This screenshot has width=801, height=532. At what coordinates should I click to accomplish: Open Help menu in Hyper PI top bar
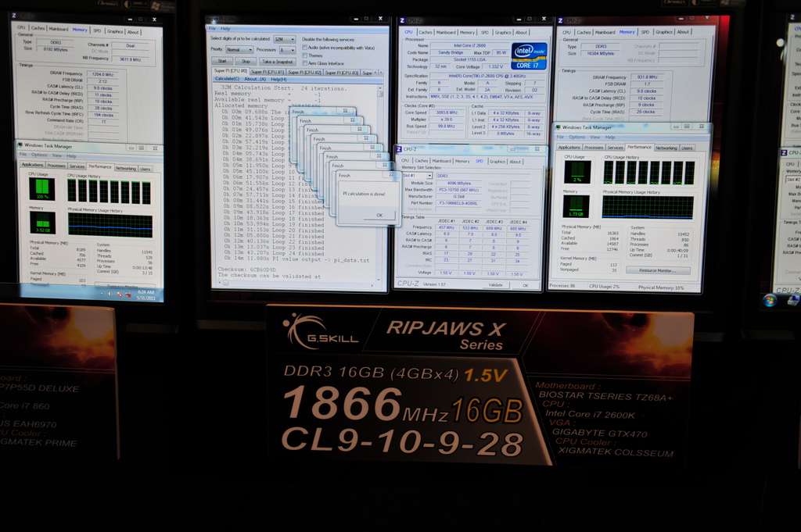coord(225,29)
